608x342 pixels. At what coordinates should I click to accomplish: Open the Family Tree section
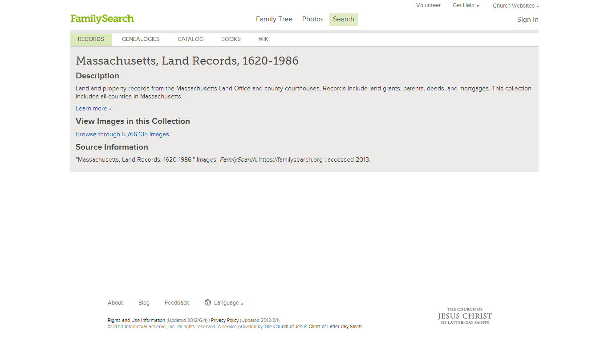pos(274,19)
